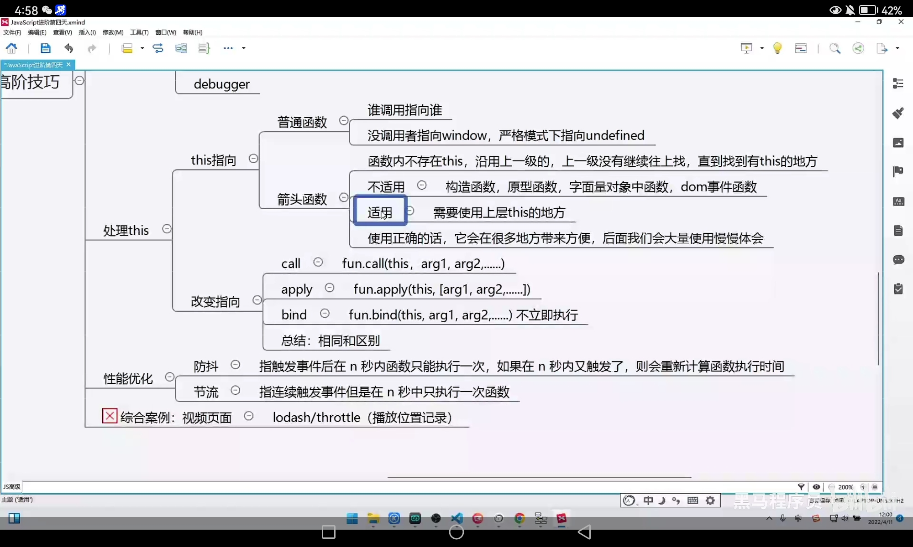Click the lightbulb brainstorming icon
Image resolution: width=913 pixels, height=547 pixels.
(x=777, y=48)
